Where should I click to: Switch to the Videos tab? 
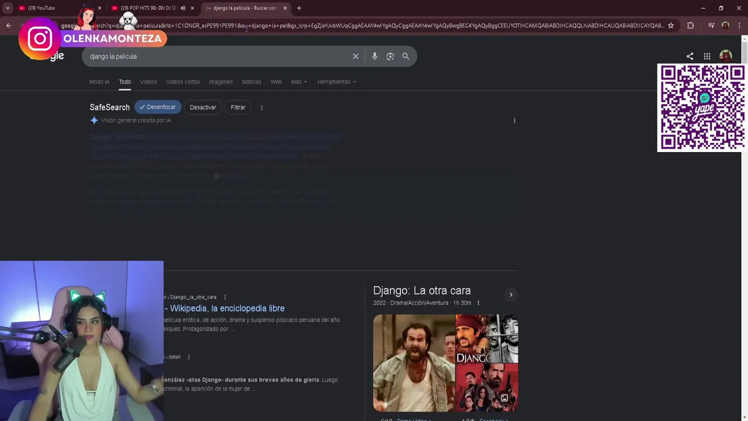pyautogui.click(x=148, y=82)
